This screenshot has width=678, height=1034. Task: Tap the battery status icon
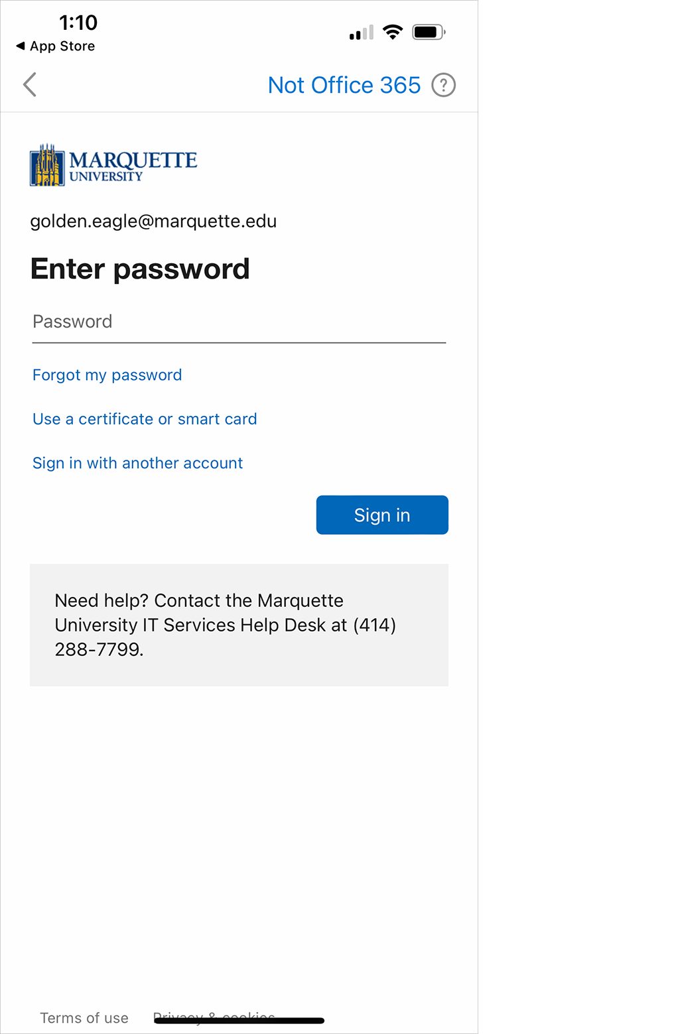[x=428, y=32]
